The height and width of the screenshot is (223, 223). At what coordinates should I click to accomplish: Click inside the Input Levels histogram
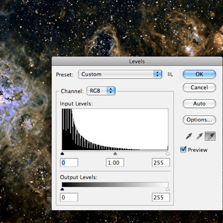(115, 130)
